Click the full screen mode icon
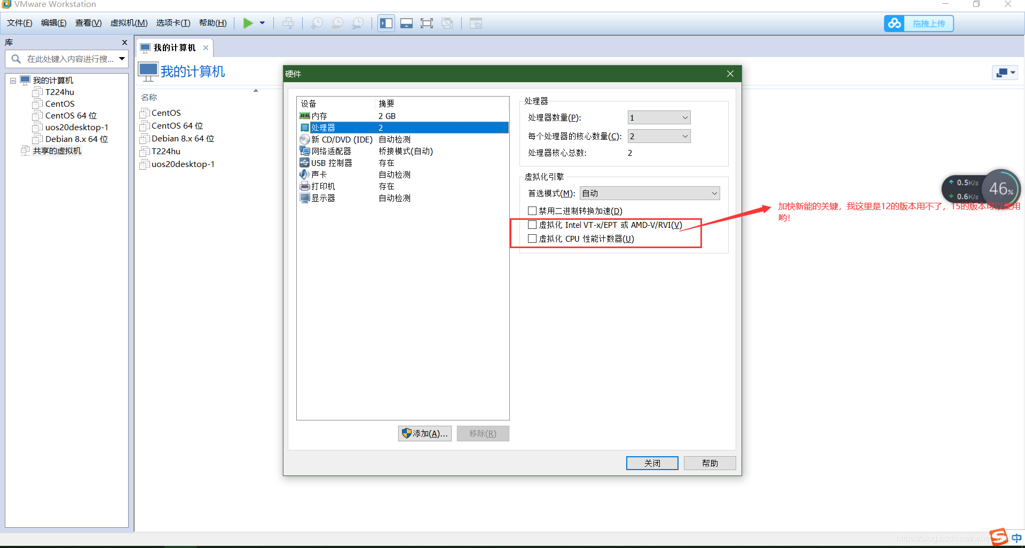Image resolution: width=1025 pixels, height=548 pixels. pyautogui.click(x=427, y=23)
